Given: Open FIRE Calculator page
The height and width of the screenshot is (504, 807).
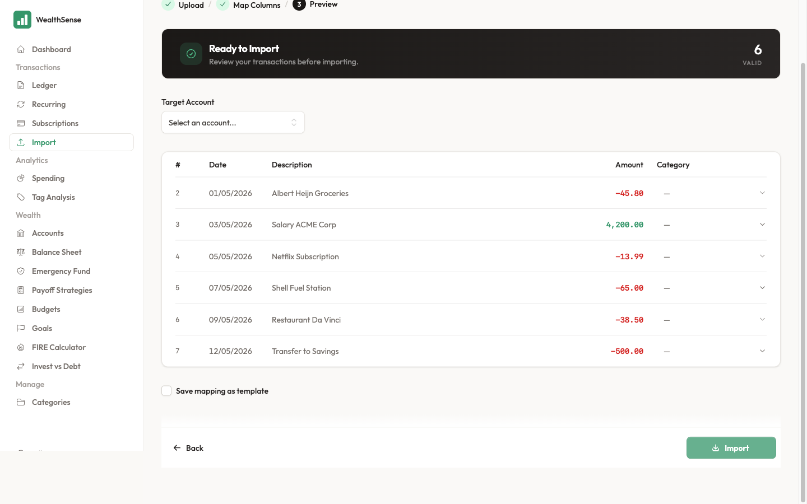Looking at the screenshot, I should [71, 347].
